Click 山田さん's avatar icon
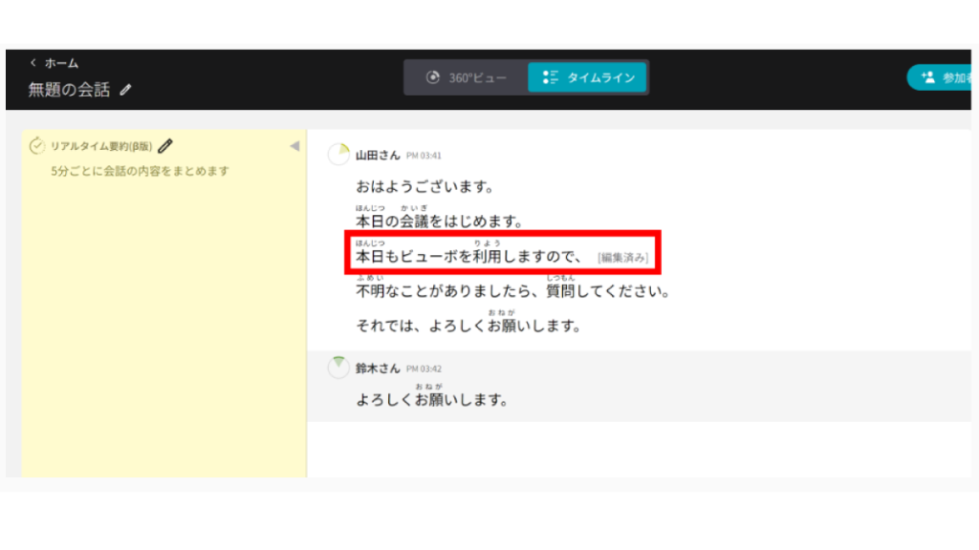This screenshot has height=550, width=979. tap(338, 155)
